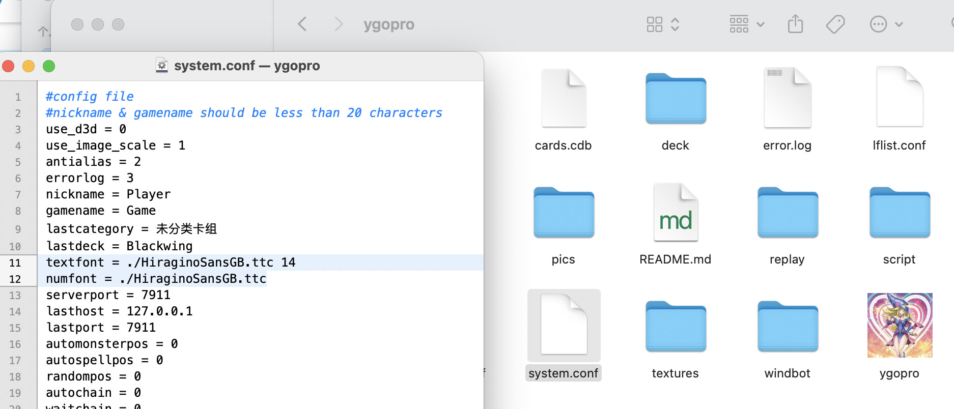Image resolution: width=954 pixels, height=409 pixels.
Task: Click the 'autospellpos = 0' line
Action: point(105,360)
